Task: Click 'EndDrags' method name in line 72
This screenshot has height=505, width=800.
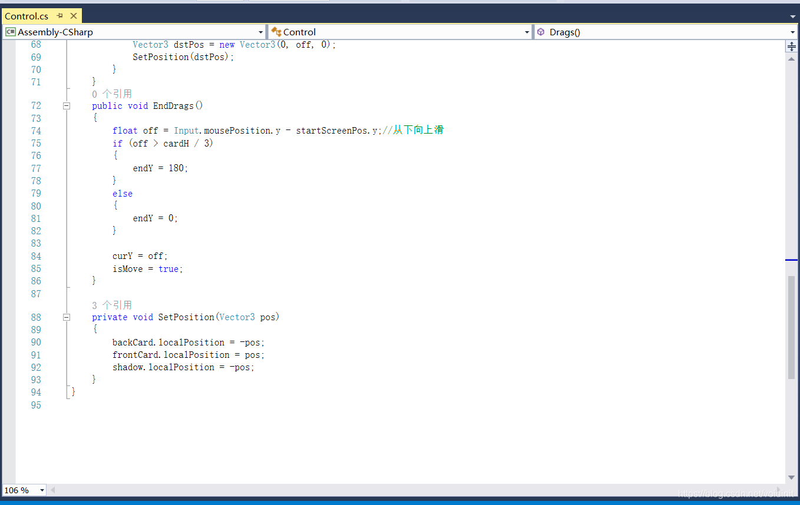Action: pos(173,106)
